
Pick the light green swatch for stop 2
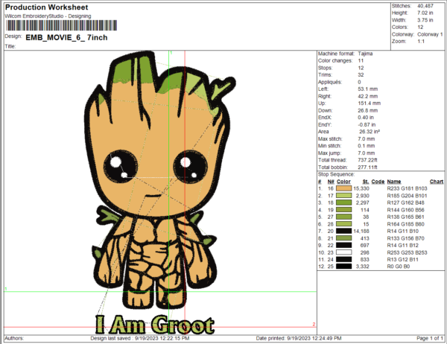[343, 196]
